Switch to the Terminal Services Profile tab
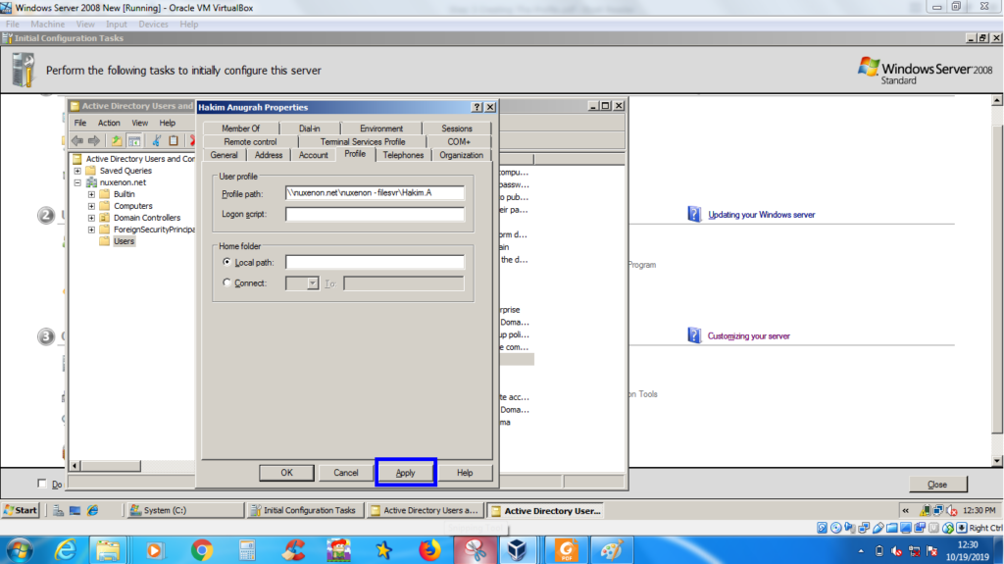Screen dimensions: 1004x564 point(363,141)
